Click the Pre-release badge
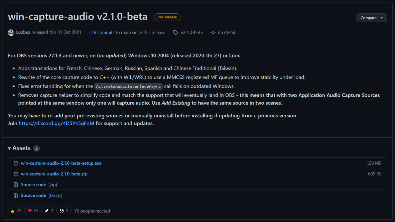The height and width of the screenshot is (222, 395). pyautogui.click(x=167, y=17)
